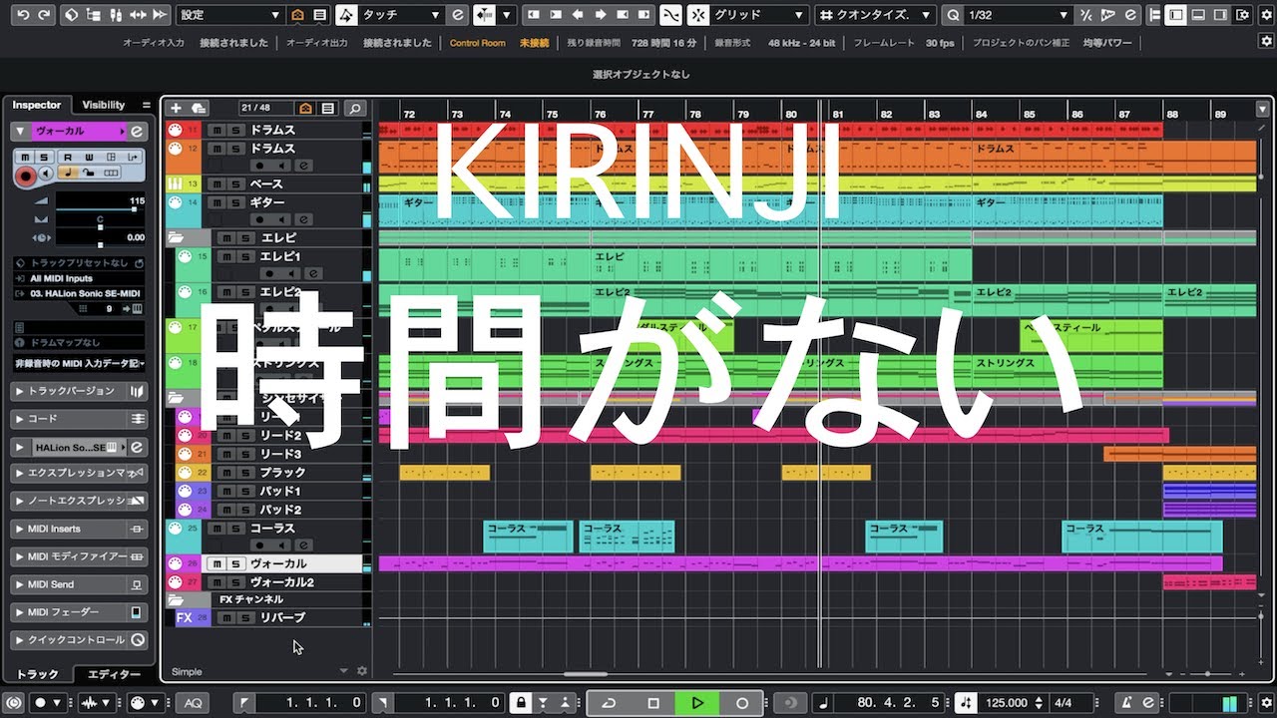Click the transport Record circle button

741,703
